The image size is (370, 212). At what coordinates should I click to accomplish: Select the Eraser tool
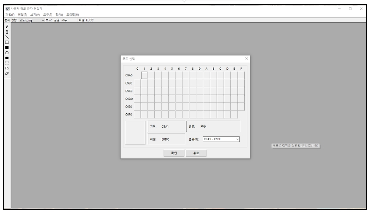pos(7,73)
